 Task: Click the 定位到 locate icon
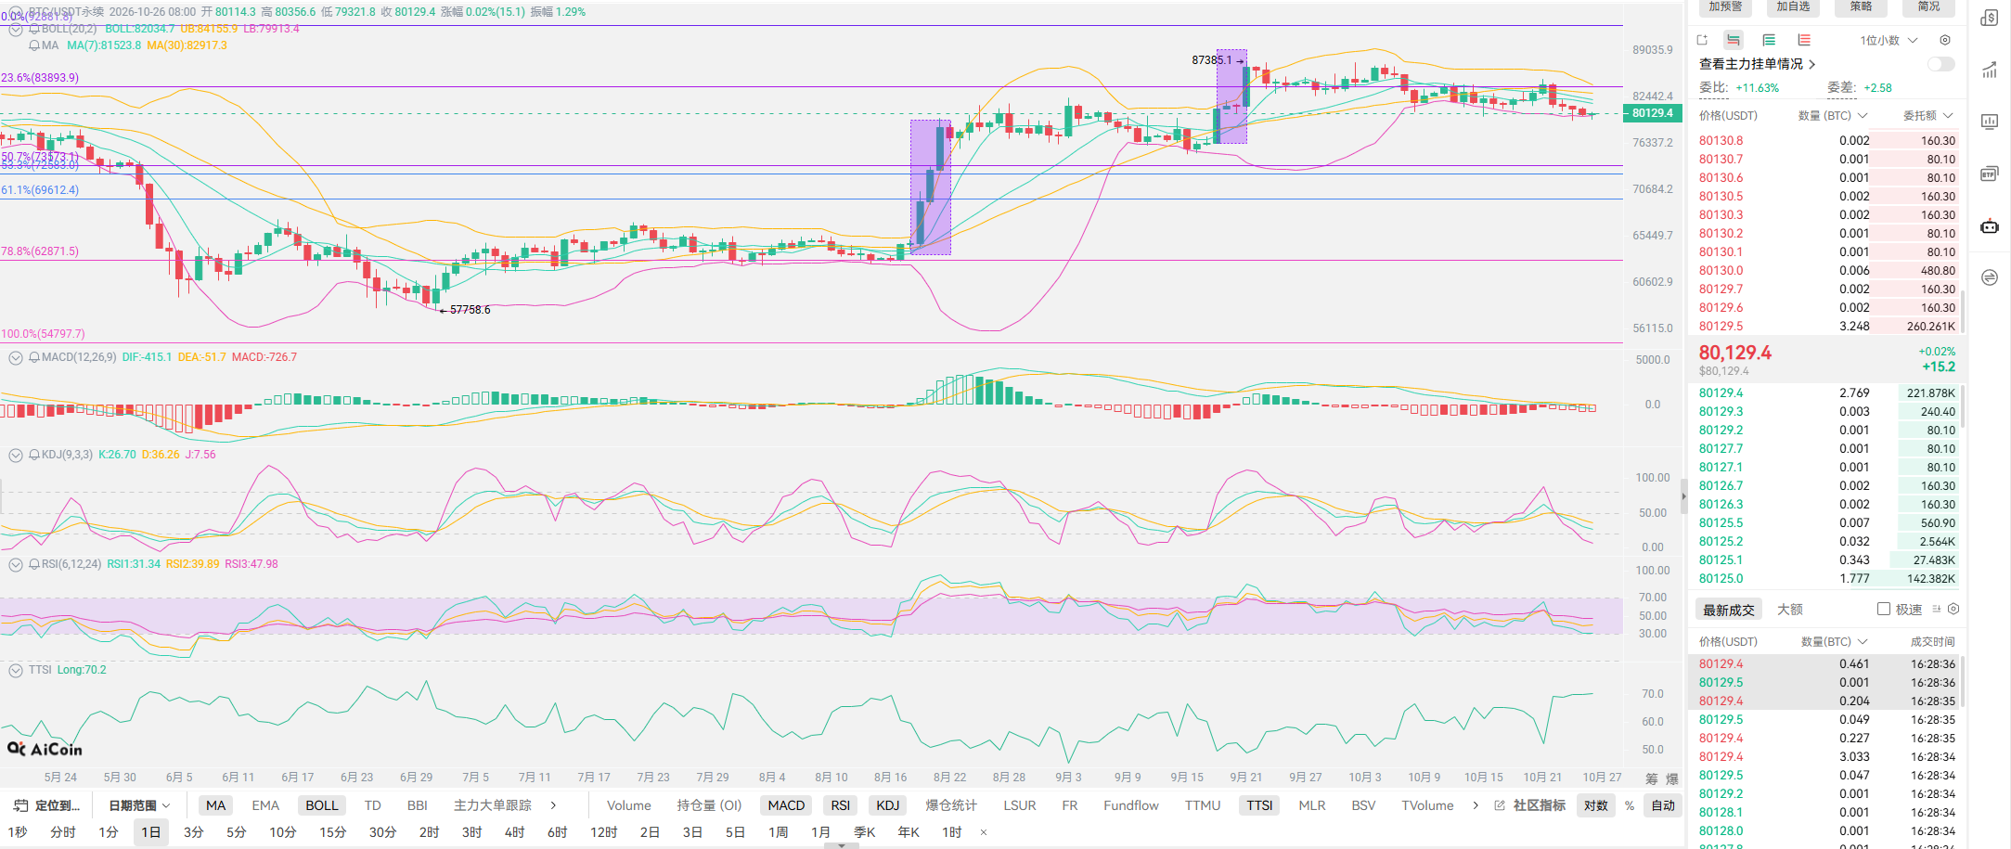(x=20, y=805)
